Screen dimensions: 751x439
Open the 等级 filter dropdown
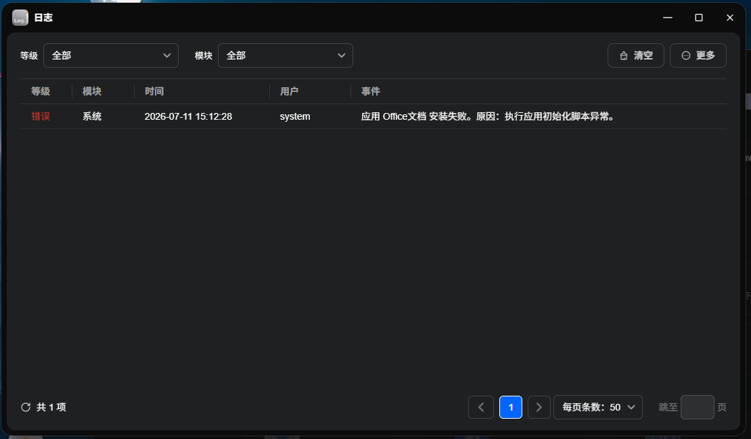pyautogui.click(x=111, y=55)
